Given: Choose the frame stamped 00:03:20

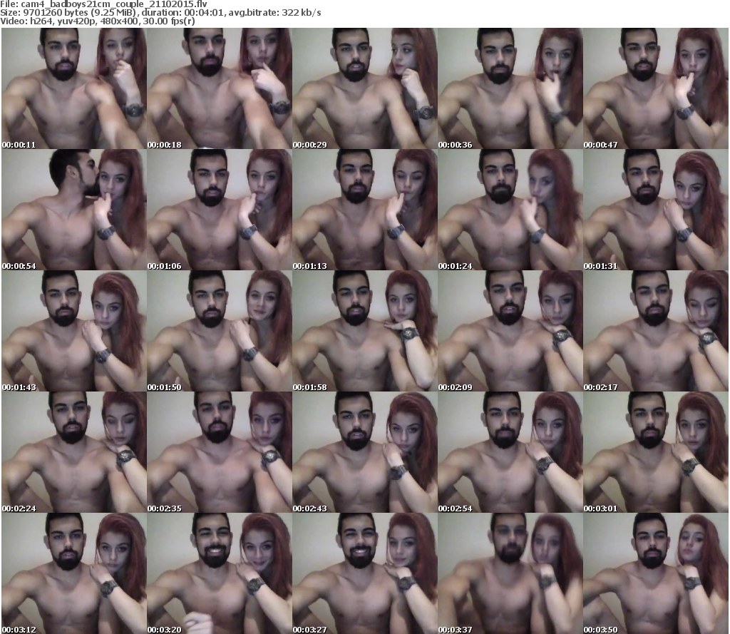Looking at the screenshot, I should pos(220,573).
